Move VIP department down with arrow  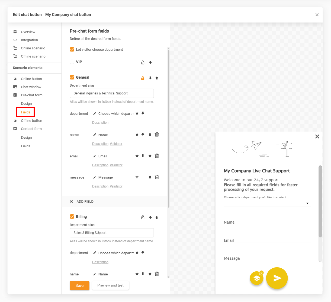click(x=150, y=62)
